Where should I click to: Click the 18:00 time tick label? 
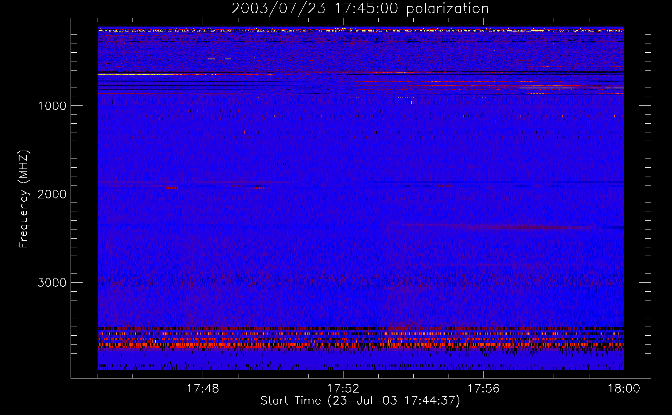(624, 389)
